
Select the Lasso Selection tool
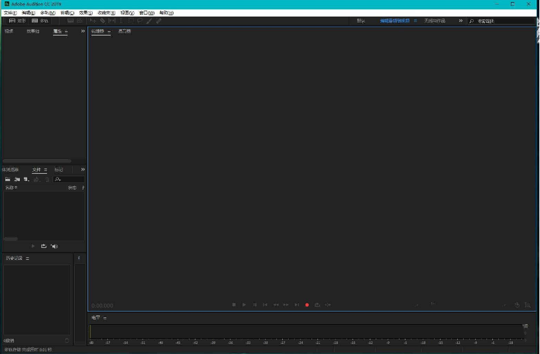[140, 21]
